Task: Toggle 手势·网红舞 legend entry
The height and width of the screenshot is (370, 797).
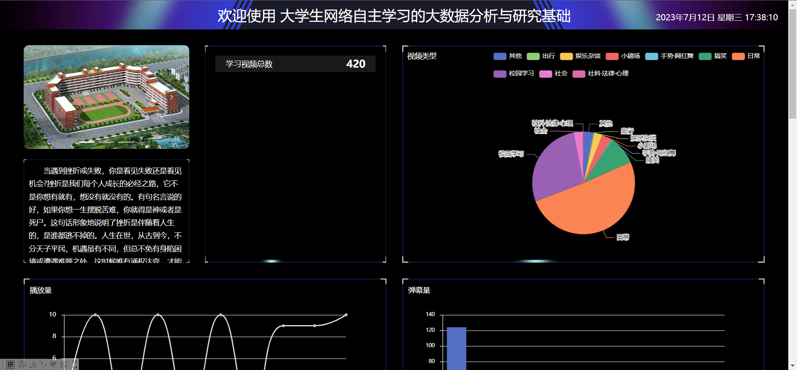Action: [670, 56]
